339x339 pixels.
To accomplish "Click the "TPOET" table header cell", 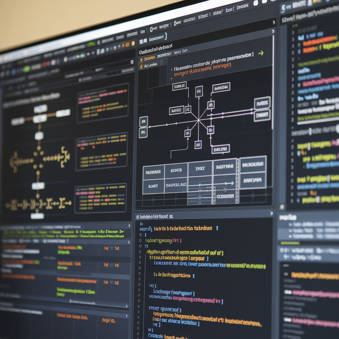I will point(200,169).
